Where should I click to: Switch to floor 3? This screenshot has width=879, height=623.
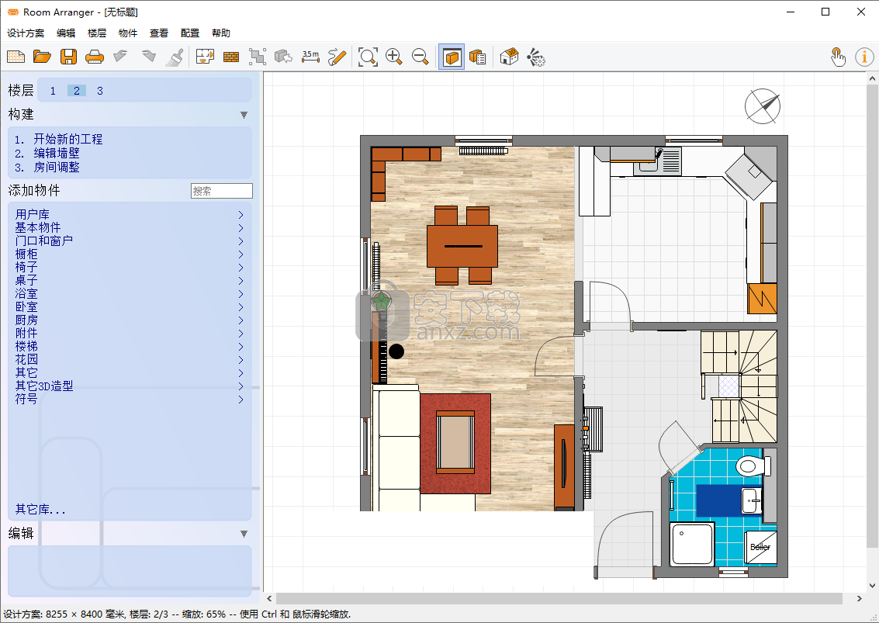coord(100,91)
